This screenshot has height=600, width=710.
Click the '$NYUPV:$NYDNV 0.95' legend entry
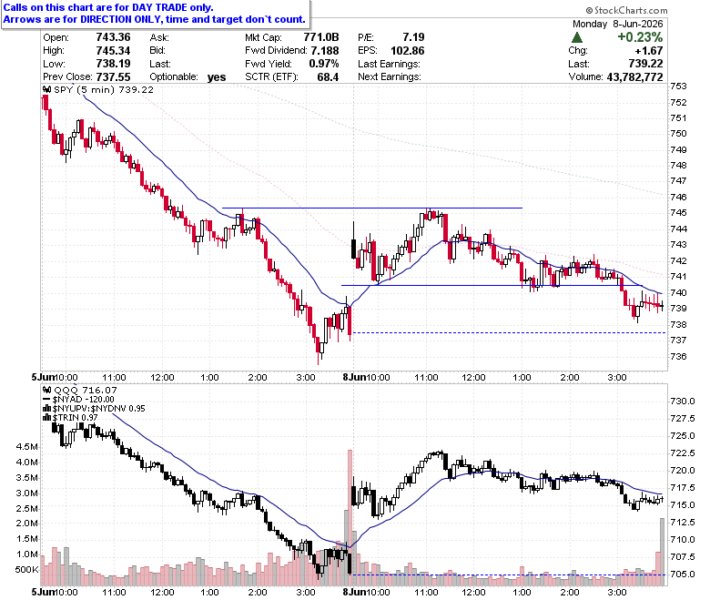click(x=98, y=409)
